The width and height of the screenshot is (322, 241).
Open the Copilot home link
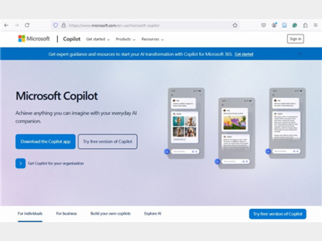(x=72, y=39)
